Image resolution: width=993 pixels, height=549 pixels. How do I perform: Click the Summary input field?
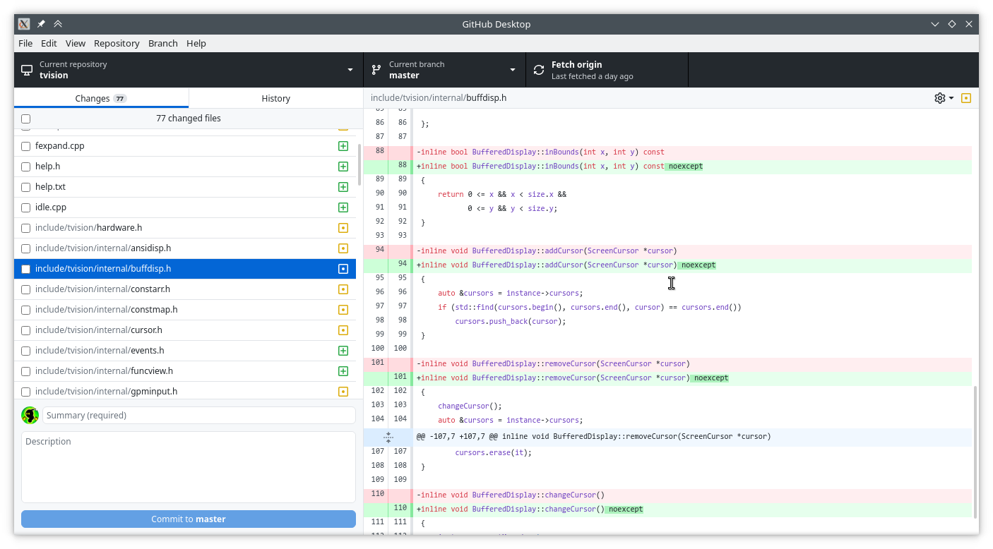(x=199, y=415)
